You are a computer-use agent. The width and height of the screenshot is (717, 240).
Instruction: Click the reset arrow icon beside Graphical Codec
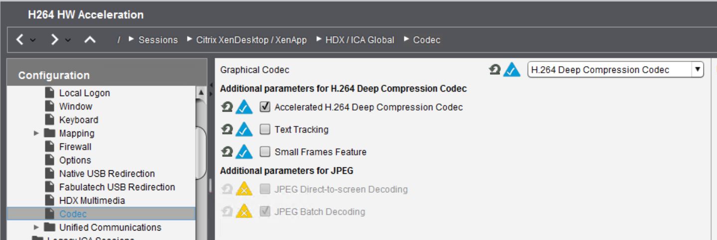[x=496, y=70]
